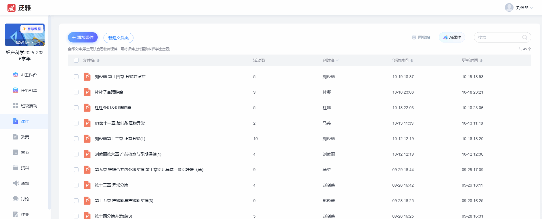Image resolution: width=542 pixels, height=219 pixels.
Task: Go to 班级活动 grid icon
Action: (x=16, y=106)
